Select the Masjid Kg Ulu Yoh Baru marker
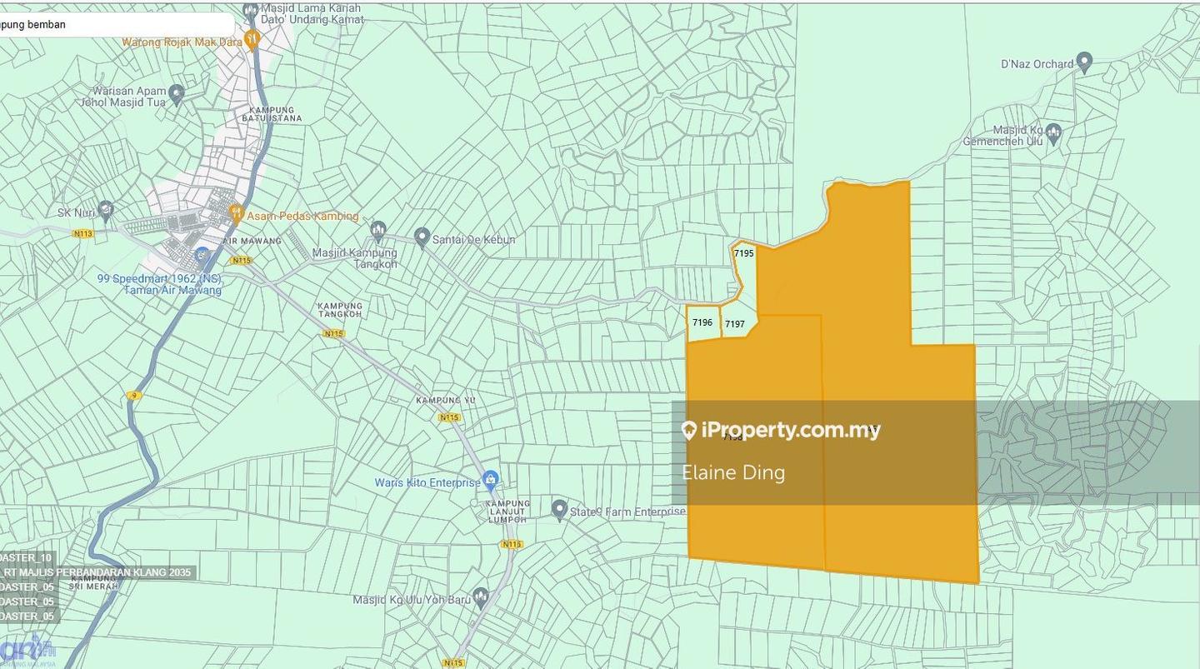The width and height of the screenshot is (1200, 669). (480, 597)
